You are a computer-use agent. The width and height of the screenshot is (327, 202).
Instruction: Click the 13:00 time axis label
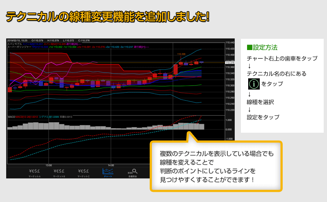[x=49, y=165]
